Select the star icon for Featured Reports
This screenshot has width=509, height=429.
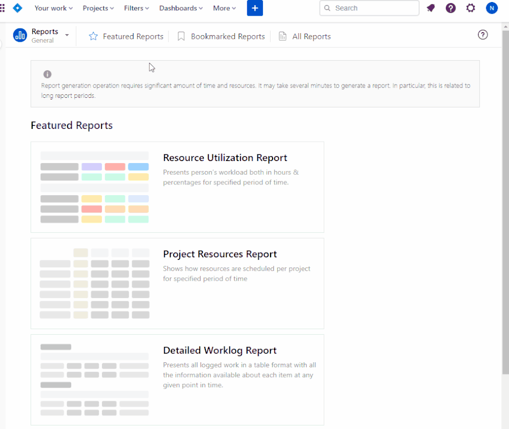coord(93,36)
